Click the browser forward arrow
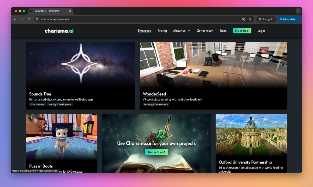Image resolution: width=313 pixels, height=187 pixels. 22,19
